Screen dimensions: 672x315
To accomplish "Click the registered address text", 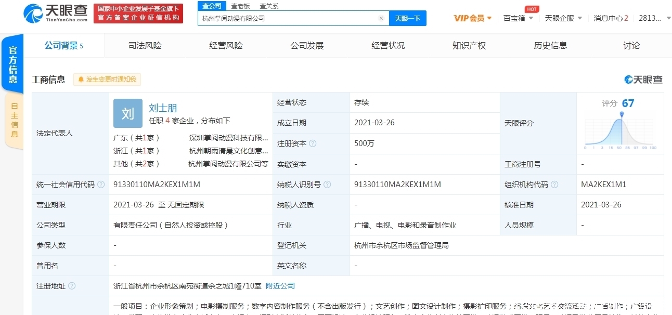I will click(187, 286).
